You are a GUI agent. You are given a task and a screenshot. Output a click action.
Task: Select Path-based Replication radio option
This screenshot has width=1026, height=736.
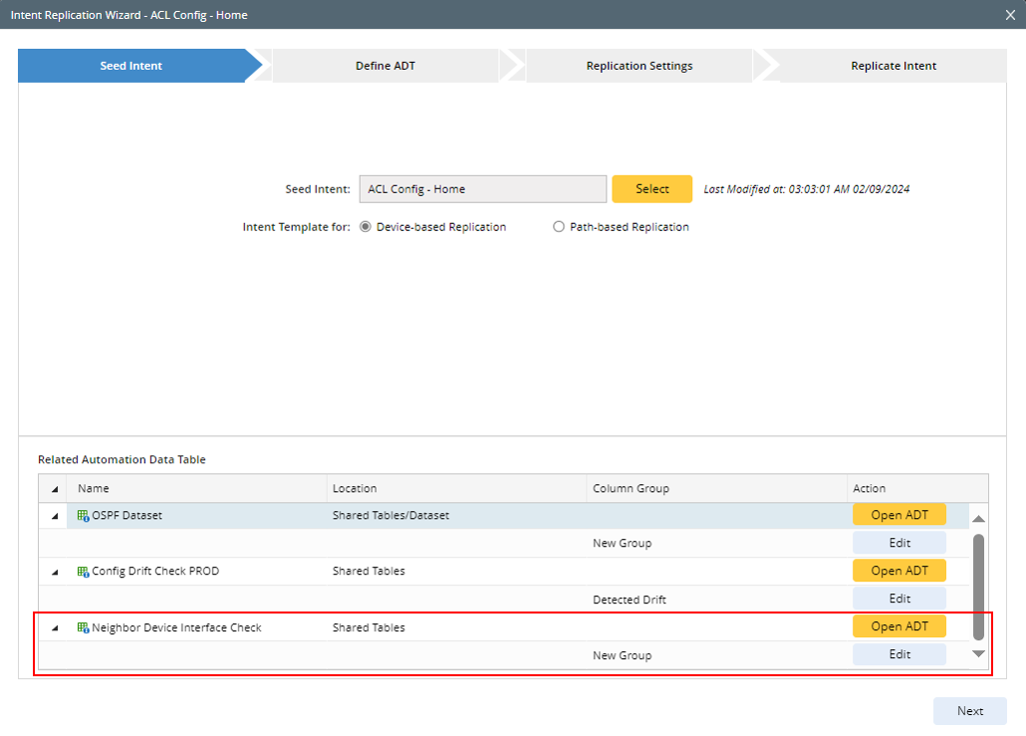(x=559, y=227)
